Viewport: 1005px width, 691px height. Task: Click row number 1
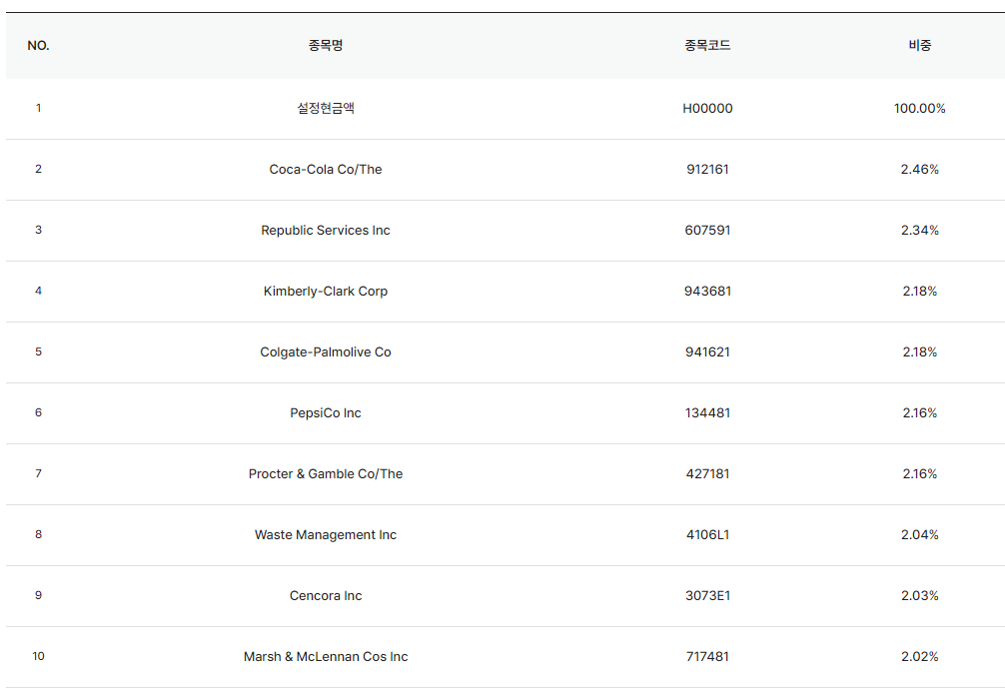click(x=38, y=108)
